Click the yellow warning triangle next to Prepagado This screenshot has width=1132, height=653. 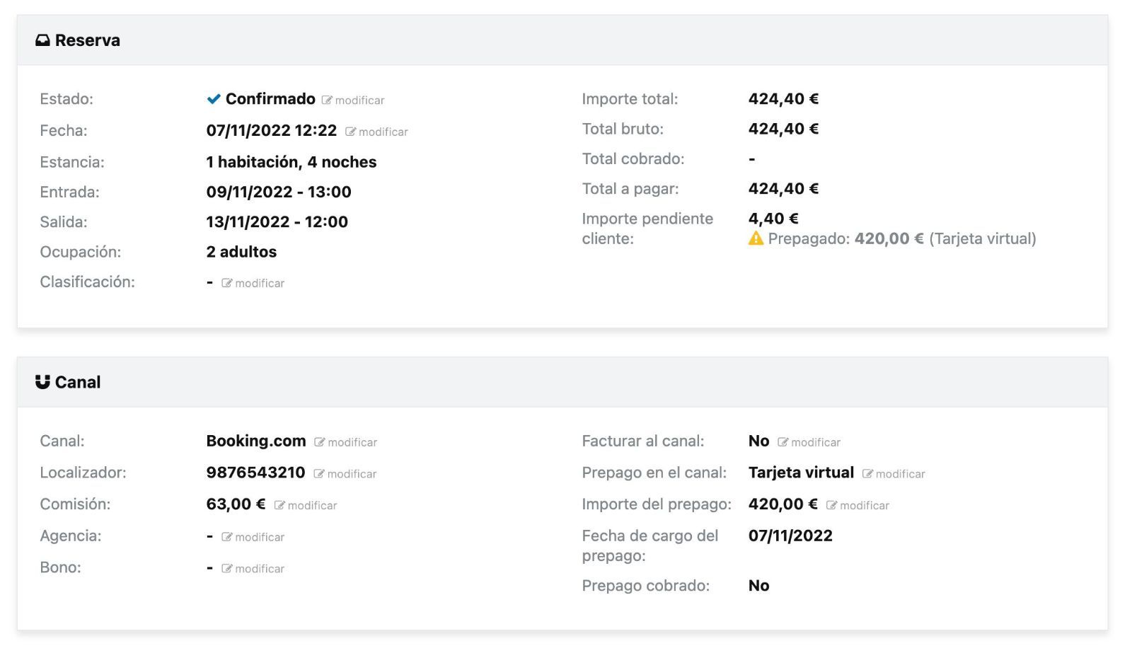(x=755, y=239)
